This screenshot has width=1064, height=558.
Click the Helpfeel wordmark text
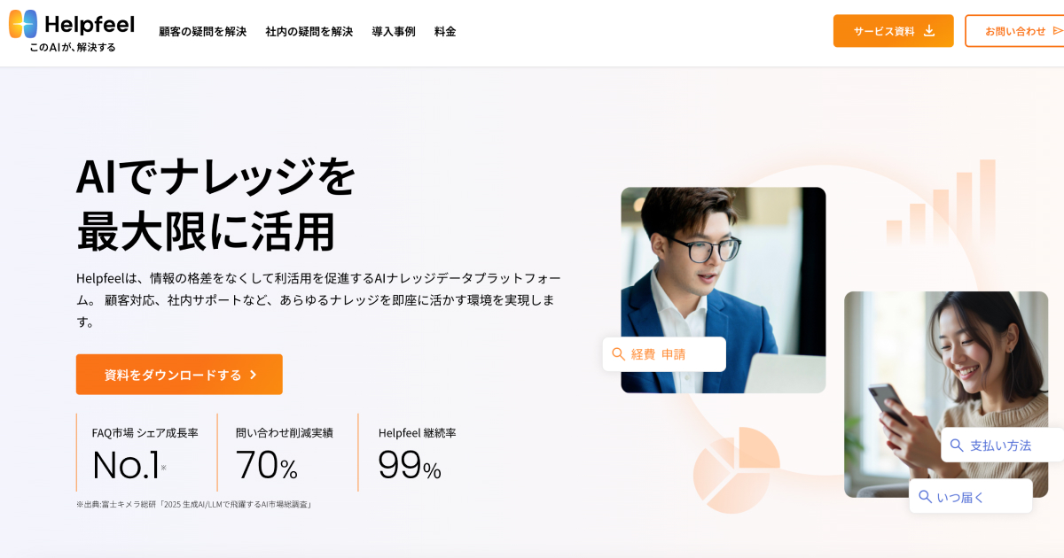[x=89, y=24]
